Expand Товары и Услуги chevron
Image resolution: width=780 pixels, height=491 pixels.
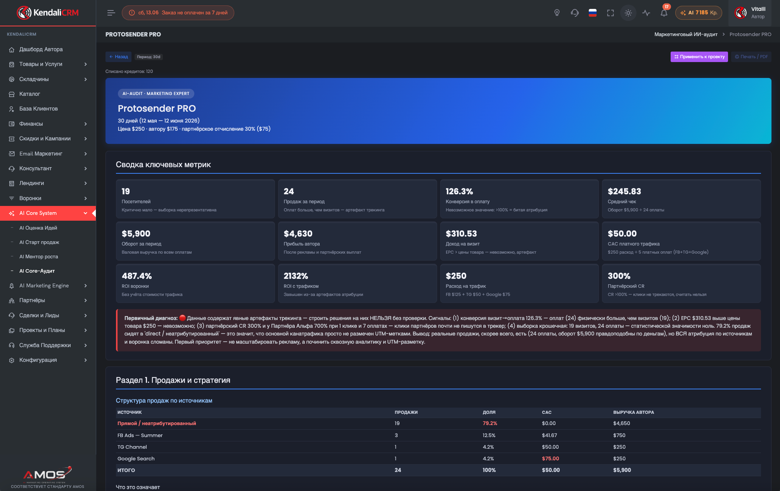point(86,64)
